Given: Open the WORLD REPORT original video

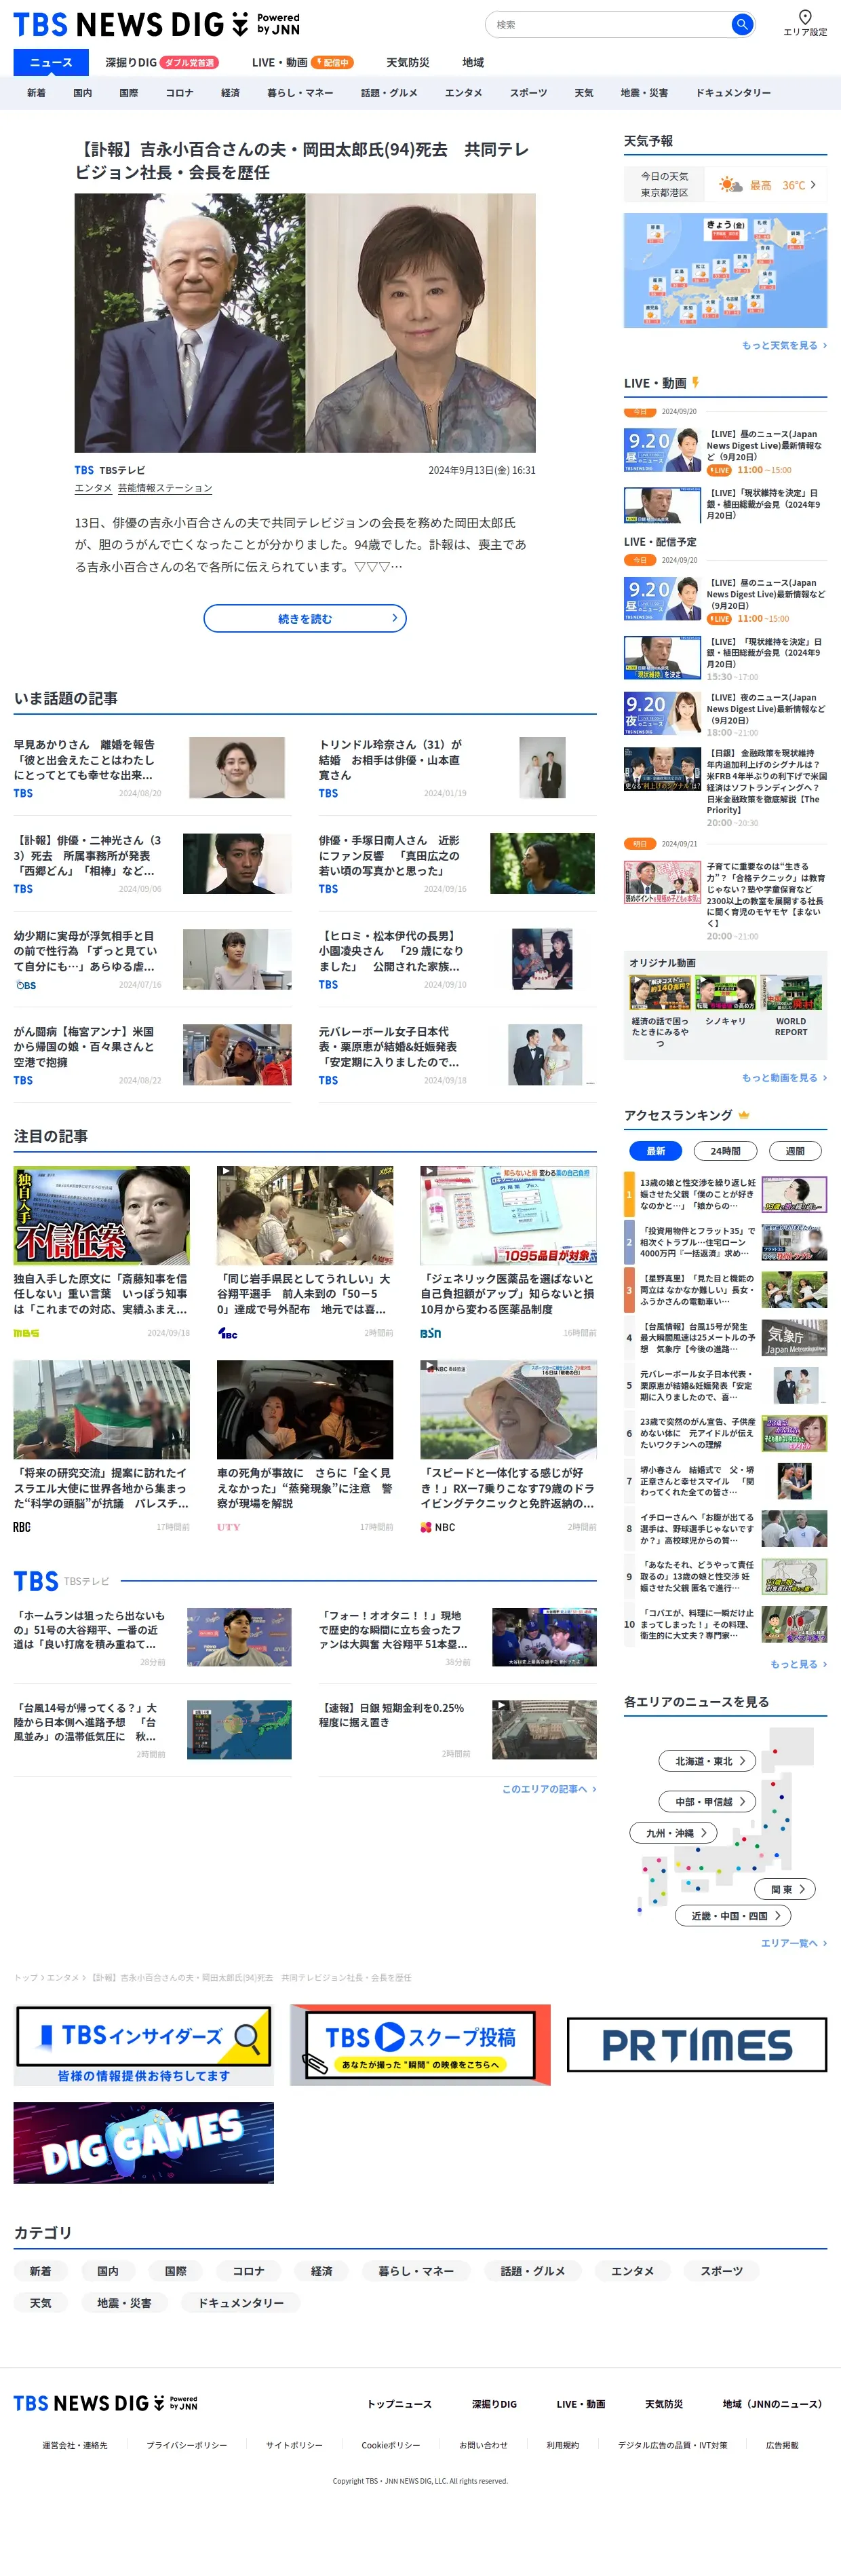Looking at the screenshot, I should [791, 1006].
